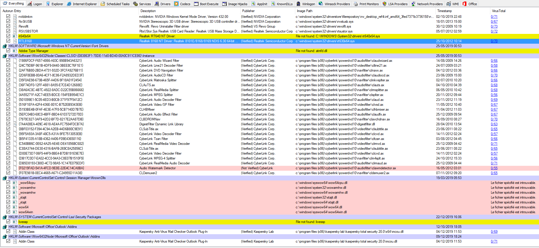Uncheck the Adobe Type Manager entry
Image resolution: width=539 pixels, height=248 pixels.
pos(8,51)
